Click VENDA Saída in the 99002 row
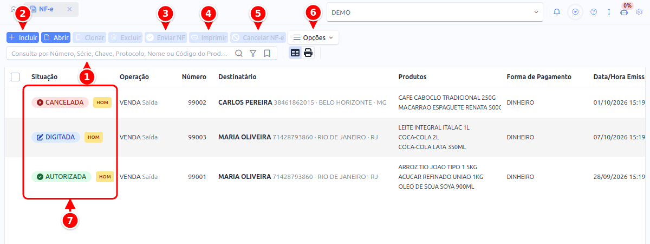This screenshot has height=244, width=650. (139, 102)
